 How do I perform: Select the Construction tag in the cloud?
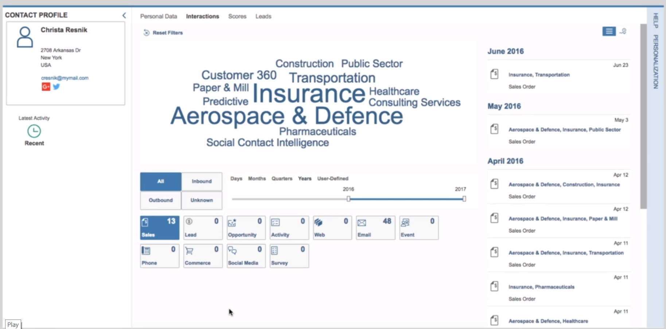304,64
